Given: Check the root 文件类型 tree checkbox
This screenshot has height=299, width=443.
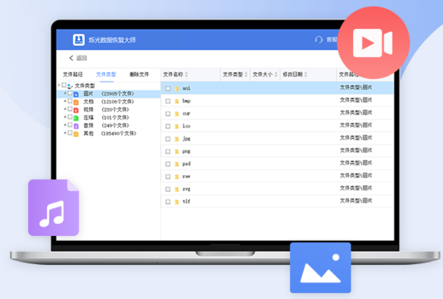Looking at the screenshot, I should coord(64,85).
